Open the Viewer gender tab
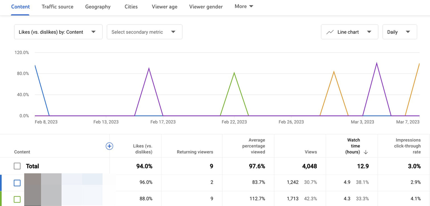Screen dimensions: 430x206 pos(206,6)
